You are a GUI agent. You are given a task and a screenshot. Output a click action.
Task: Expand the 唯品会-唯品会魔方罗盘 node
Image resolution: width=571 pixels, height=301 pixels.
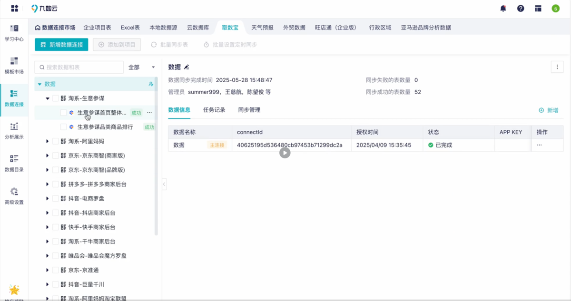click(48, 255)
